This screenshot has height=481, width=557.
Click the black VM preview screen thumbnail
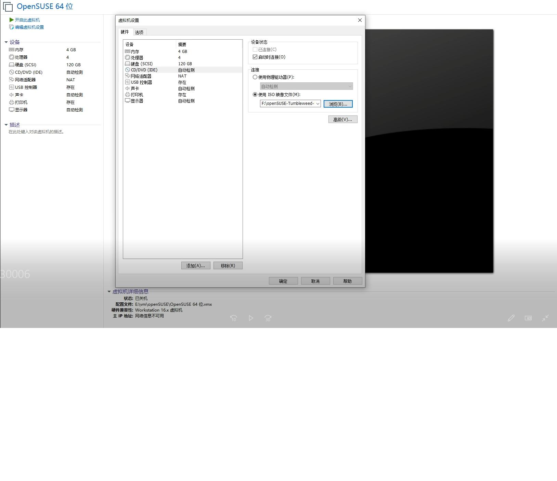[x=429, y=151]
